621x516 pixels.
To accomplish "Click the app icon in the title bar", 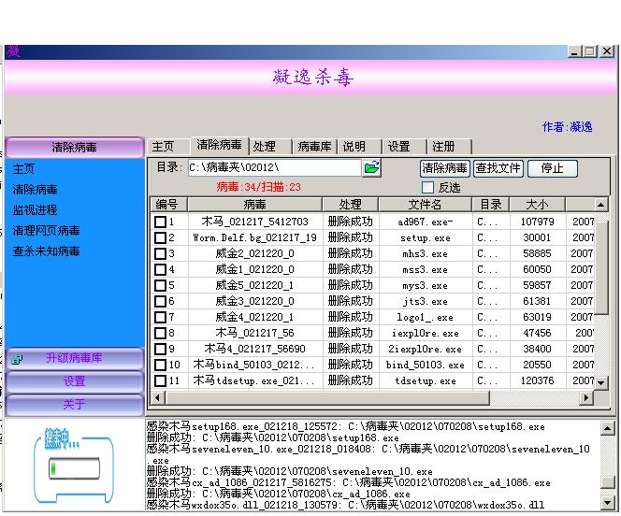I will 13,51.
